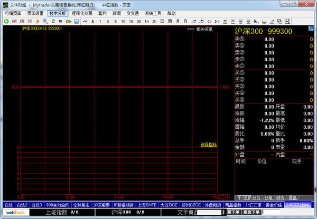Image resolution: width=317 pixels, height=219 pixels.
Task: Select the 3h period button
Action: (x=154, y=21)
